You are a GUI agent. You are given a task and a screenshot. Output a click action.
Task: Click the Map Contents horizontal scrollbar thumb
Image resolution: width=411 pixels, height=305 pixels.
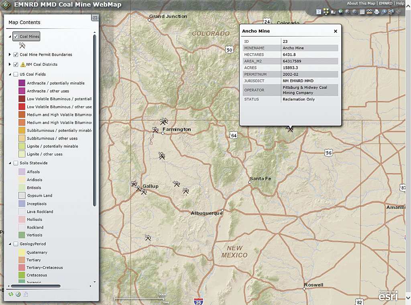click(36, 286)
